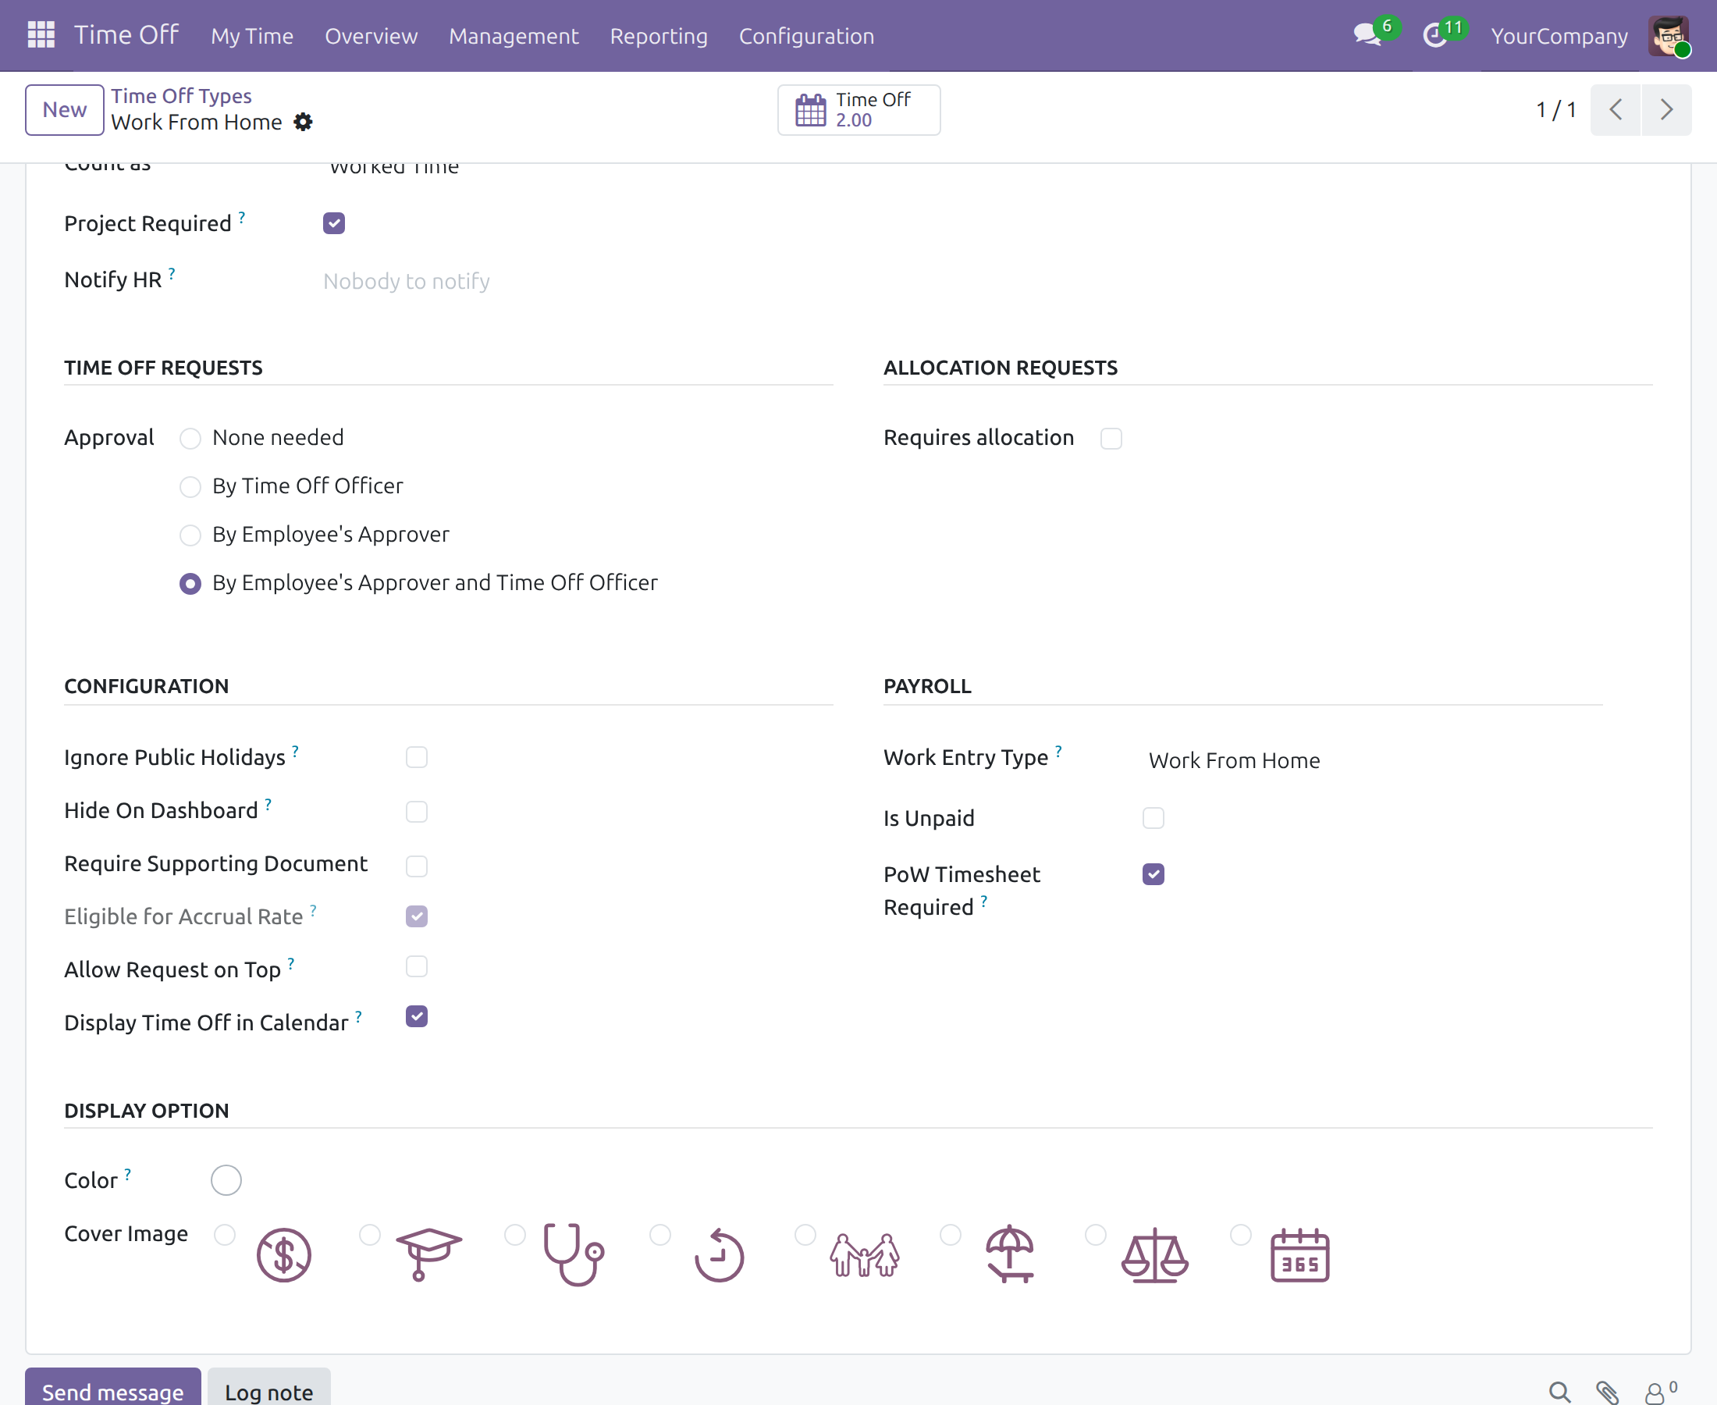Go to the next record arrow
Screen dimensions: 1717x1405
pos(1666,109)
